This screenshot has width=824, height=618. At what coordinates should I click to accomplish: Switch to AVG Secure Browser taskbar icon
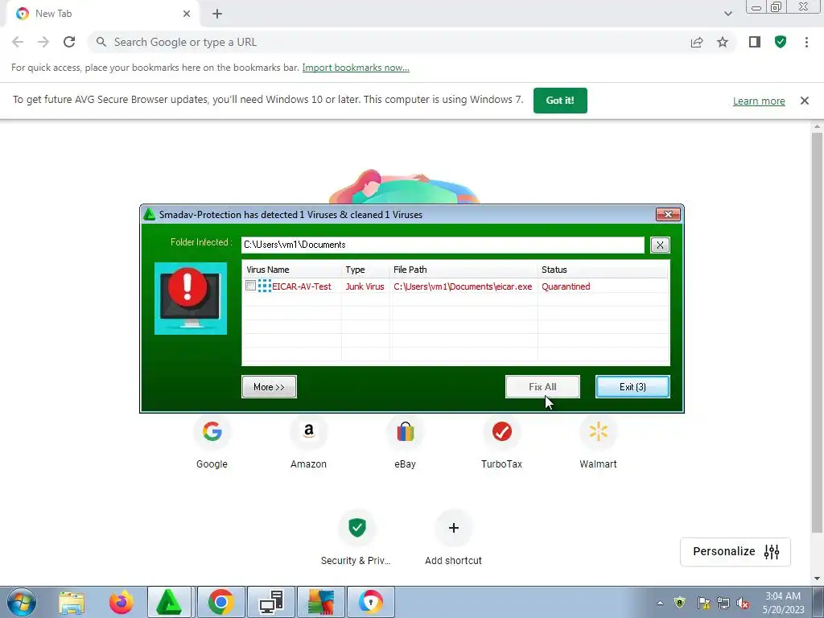370,602
